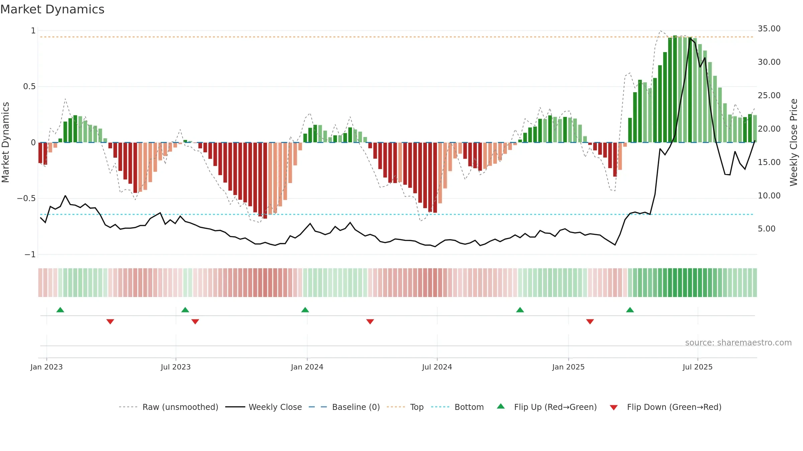Toggle the Raw (unsmoothed) legend entry

pos(168,407)
